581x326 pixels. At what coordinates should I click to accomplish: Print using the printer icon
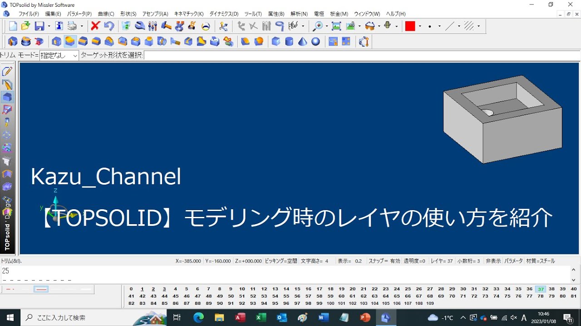72,26
